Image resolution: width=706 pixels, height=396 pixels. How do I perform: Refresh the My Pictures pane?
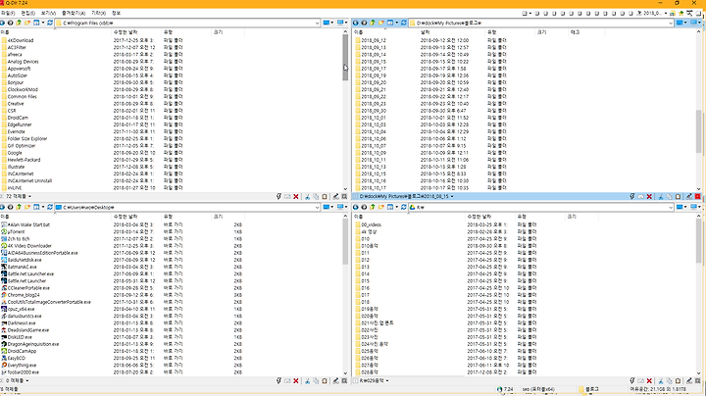403,23
